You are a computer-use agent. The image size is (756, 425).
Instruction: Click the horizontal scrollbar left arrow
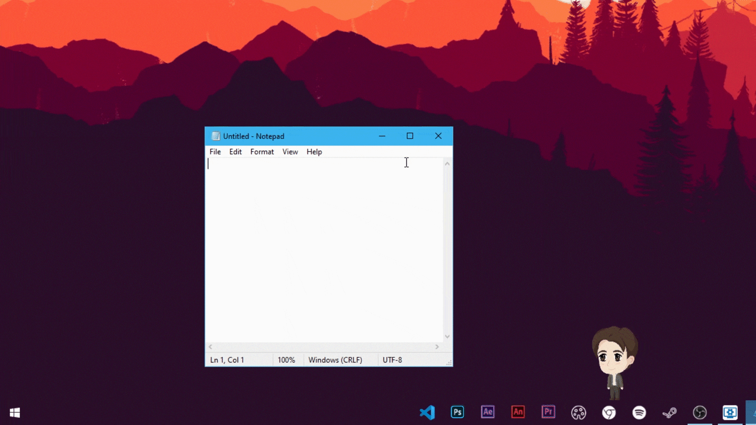pyautogui.click(x=210, y=347)
